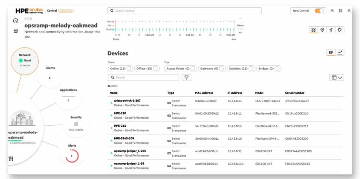Viewport: 360px width, 179px height.
Task: Open the user profile icon
Action: coord(349,11)
